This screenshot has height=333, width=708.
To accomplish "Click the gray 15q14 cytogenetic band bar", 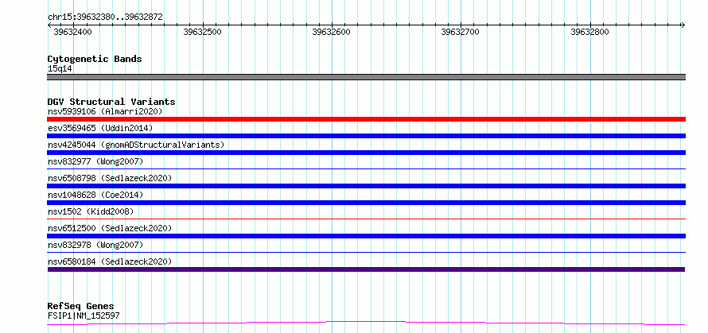I will pos(366,77).
